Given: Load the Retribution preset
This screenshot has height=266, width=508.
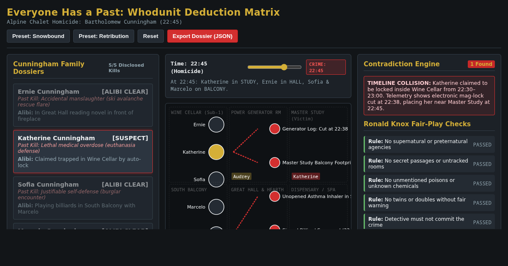Looking at the screenshot, I should point(104,36).
